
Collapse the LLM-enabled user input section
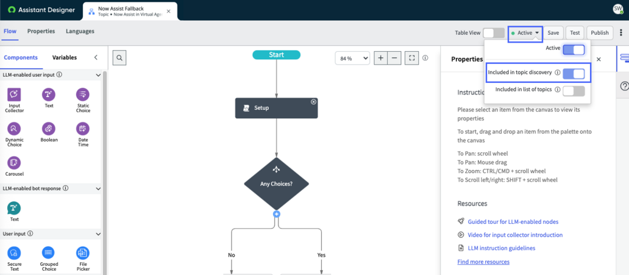click(98, 74)
